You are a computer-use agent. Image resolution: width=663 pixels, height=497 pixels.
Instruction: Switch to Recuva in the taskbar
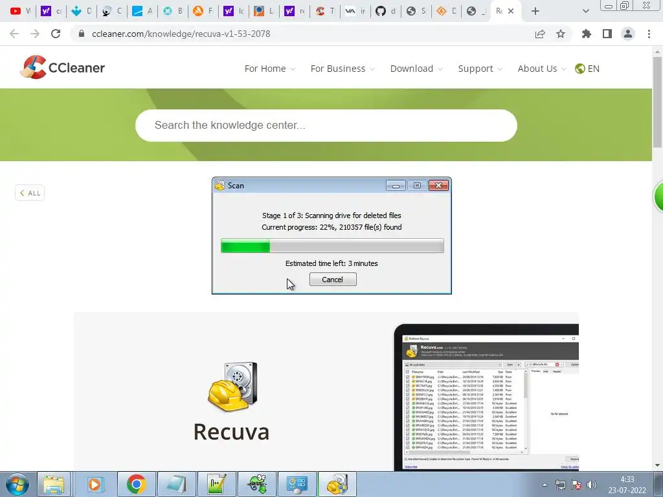pyautogui.click(x=337, y=484)
